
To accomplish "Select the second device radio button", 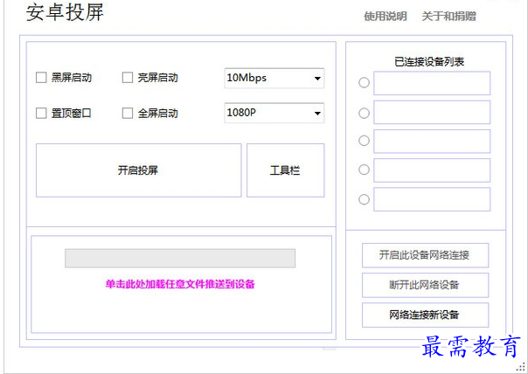I will coord(364,113).
